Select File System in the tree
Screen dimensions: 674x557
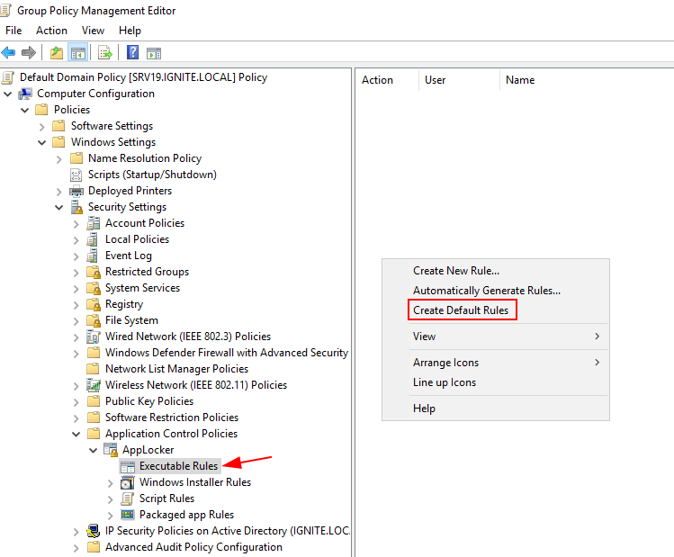pyautogui.click(x=131, y=320)
